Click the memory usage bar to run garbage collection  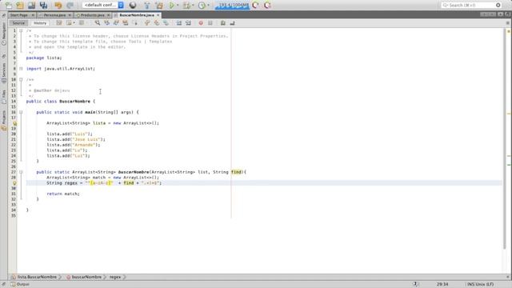(232, 6)
